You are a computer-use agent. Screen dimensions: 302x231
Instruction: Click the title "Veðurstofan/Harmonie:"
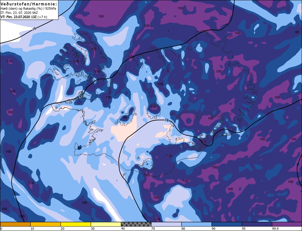[29, 4]
